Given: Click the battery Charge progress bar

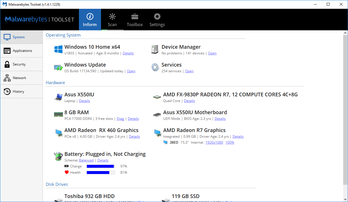Looking at the screenshot, I should (x=101, y=166).
